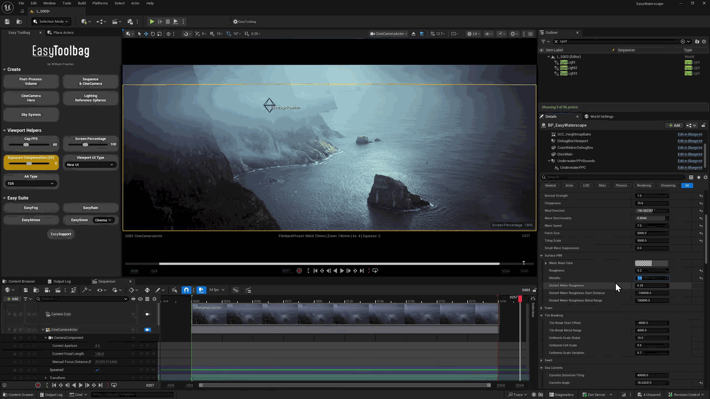Screen dimensions: 710x399
Task: Click the Cap FPS slider
Action: coord(29,145)
